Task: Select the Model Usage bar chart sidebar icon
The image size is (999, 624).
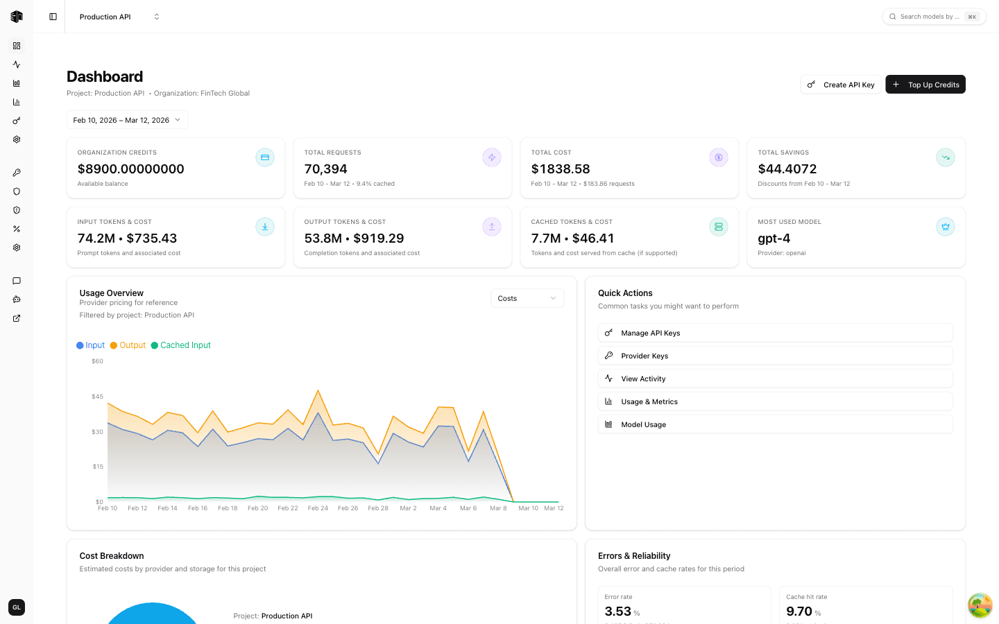Action: (17, 83)
